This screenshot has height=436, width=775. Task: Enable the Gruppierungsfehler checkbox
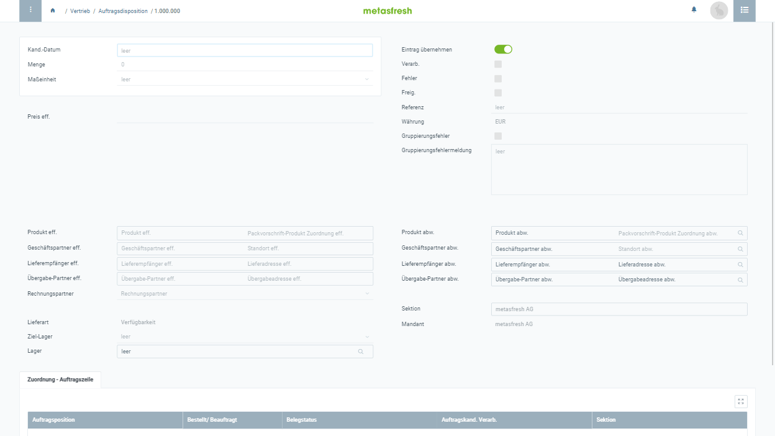(x=498, y=136)
